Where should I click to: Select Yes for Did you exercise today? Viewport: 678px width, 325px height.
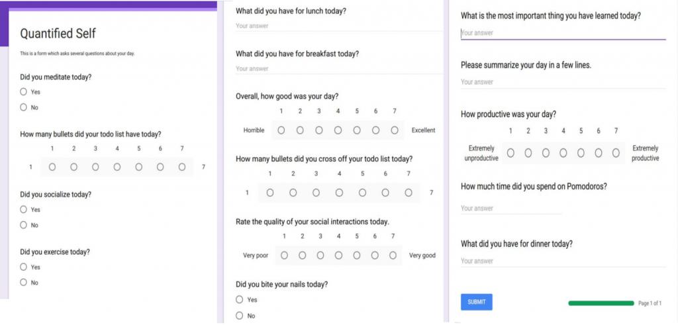(23, 267)
